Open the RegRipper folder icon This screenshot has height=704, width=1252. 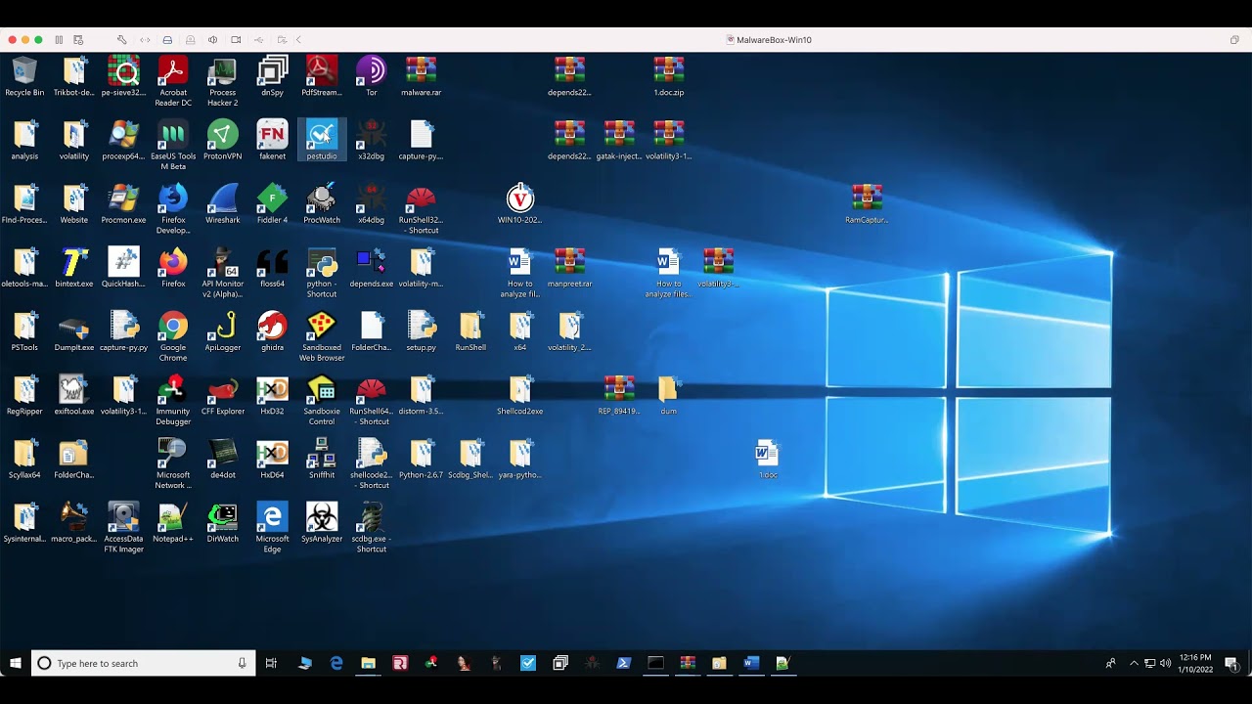coord(24,395)
